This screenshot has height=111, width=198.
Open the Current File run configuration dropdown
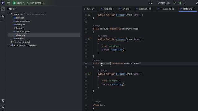pos(164,3)
